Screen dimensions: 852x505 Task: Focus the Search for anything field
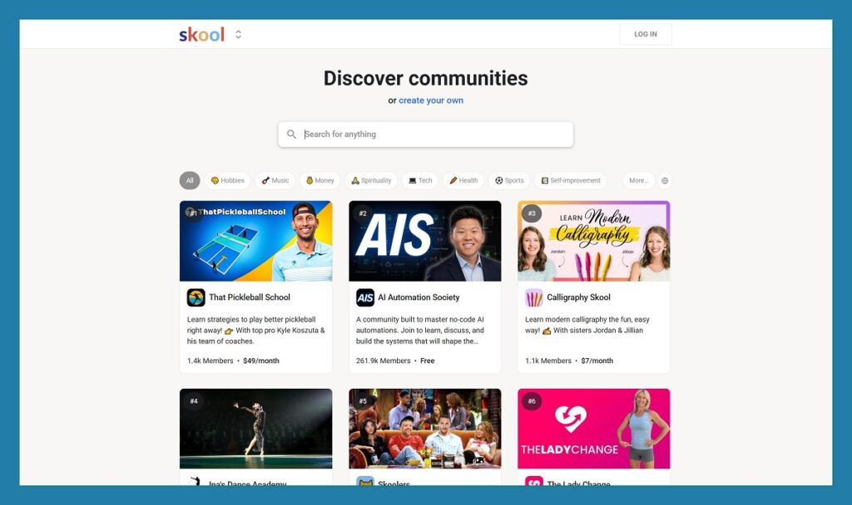(x=425, y=134)
